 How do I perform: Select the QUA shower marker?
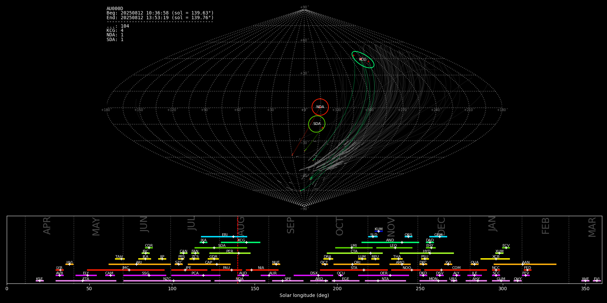point(474,264)
